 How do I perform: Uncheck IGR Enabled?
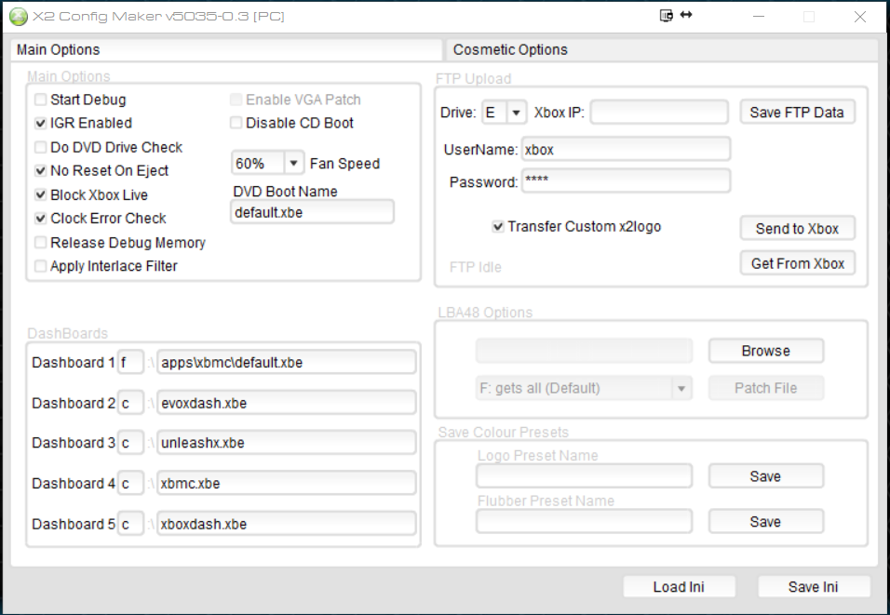pyautogui.click(x=40, y=123)
